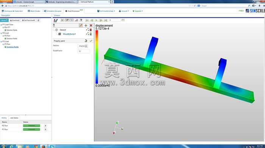Click the question mark help icon in viewer toolbar
Viewport: 265px width, 148px height.
[x=81, y=20]
